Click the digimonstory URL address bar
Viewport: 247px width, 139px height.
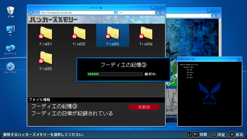[77, 12]
